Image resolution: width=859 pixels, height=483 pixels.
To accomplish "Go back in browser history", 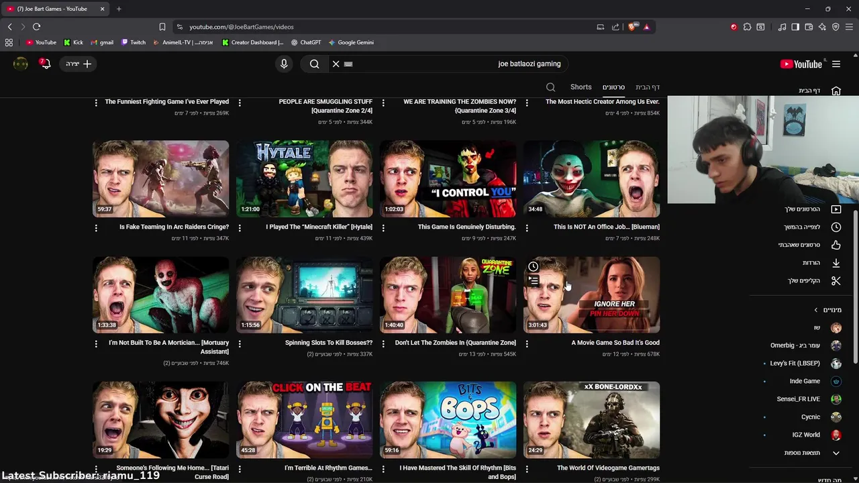I will click(9, 27).
